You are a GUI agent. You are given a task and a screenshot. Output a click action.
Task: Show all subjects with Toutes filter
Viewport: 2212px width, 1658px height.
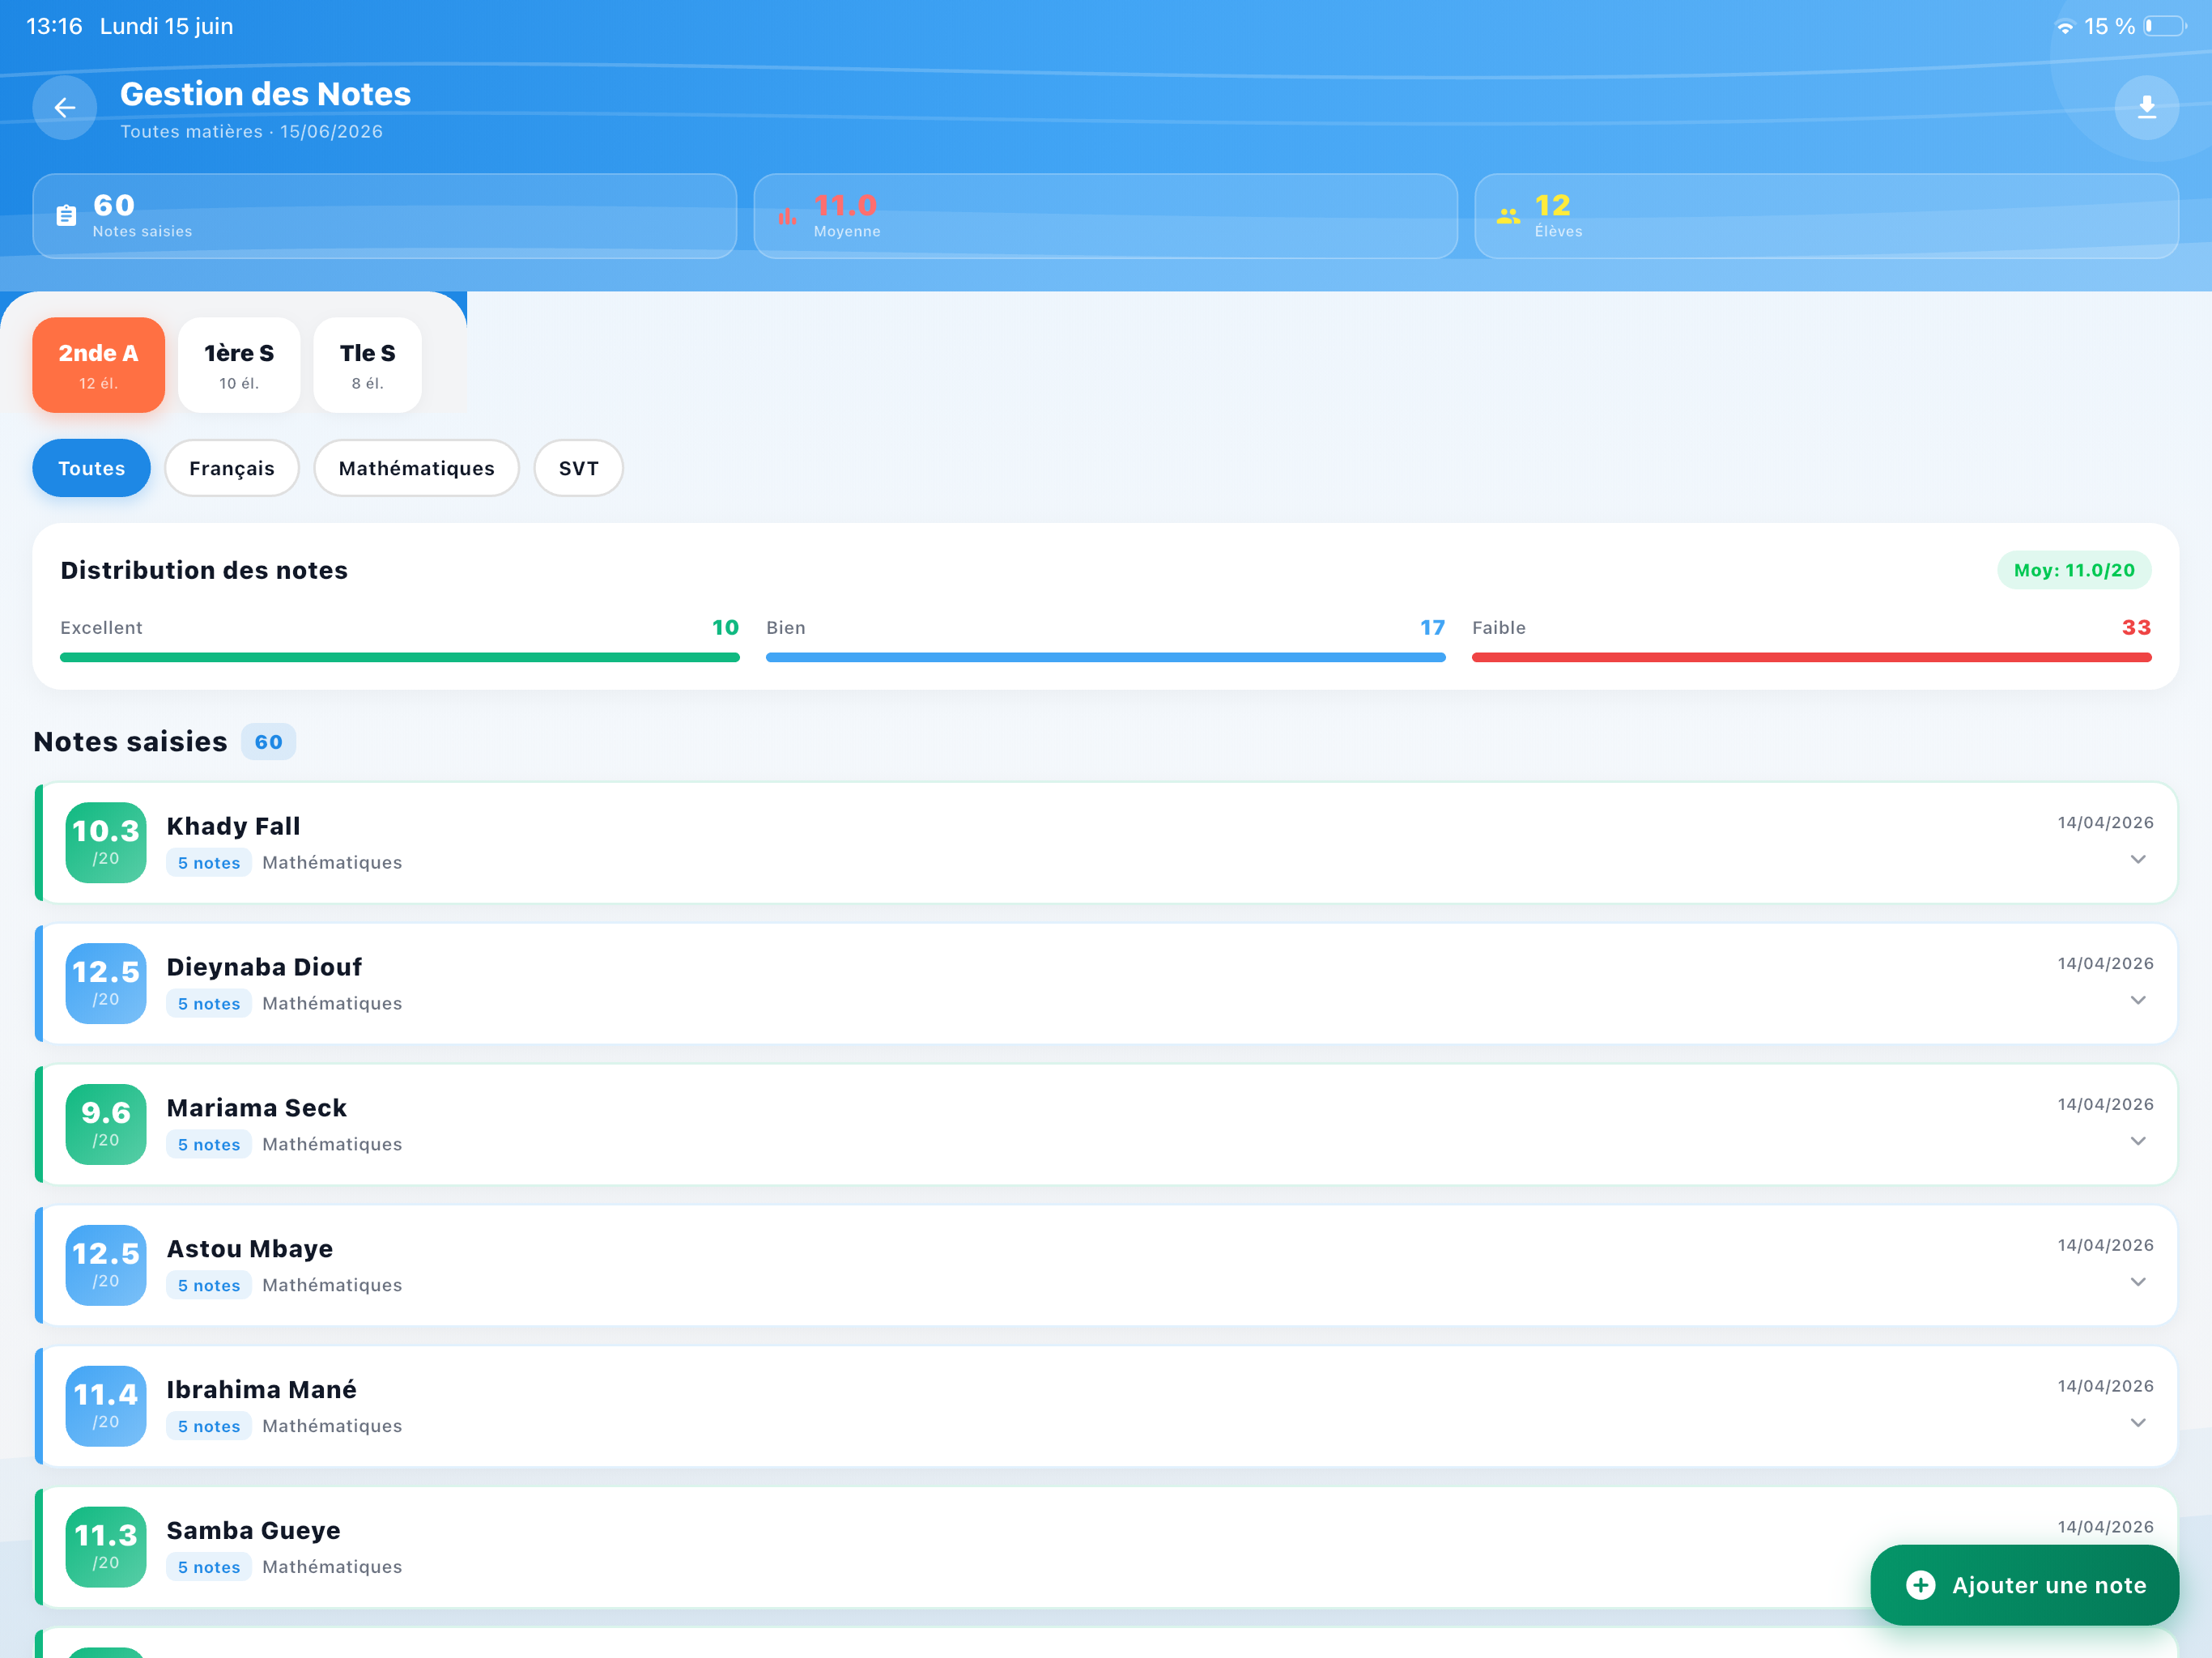pyautogui.click(x=91, y=468)
